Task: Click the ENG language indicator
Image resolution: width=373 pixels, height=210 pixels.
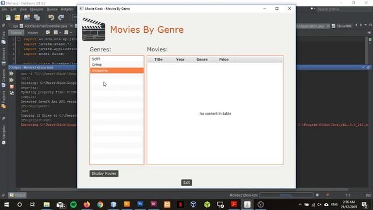Action: (x=334, y=205)
